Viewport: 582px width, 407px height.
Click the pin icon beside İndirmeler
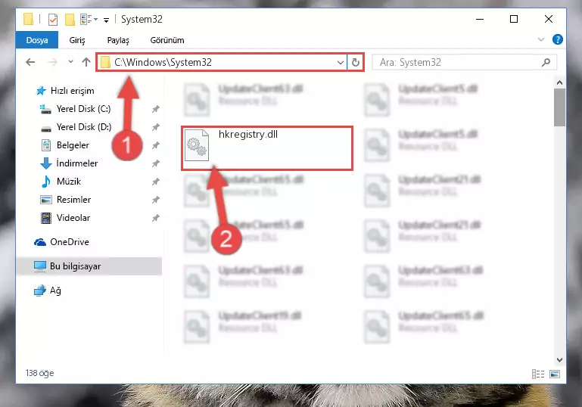click(x=155, y=163)
